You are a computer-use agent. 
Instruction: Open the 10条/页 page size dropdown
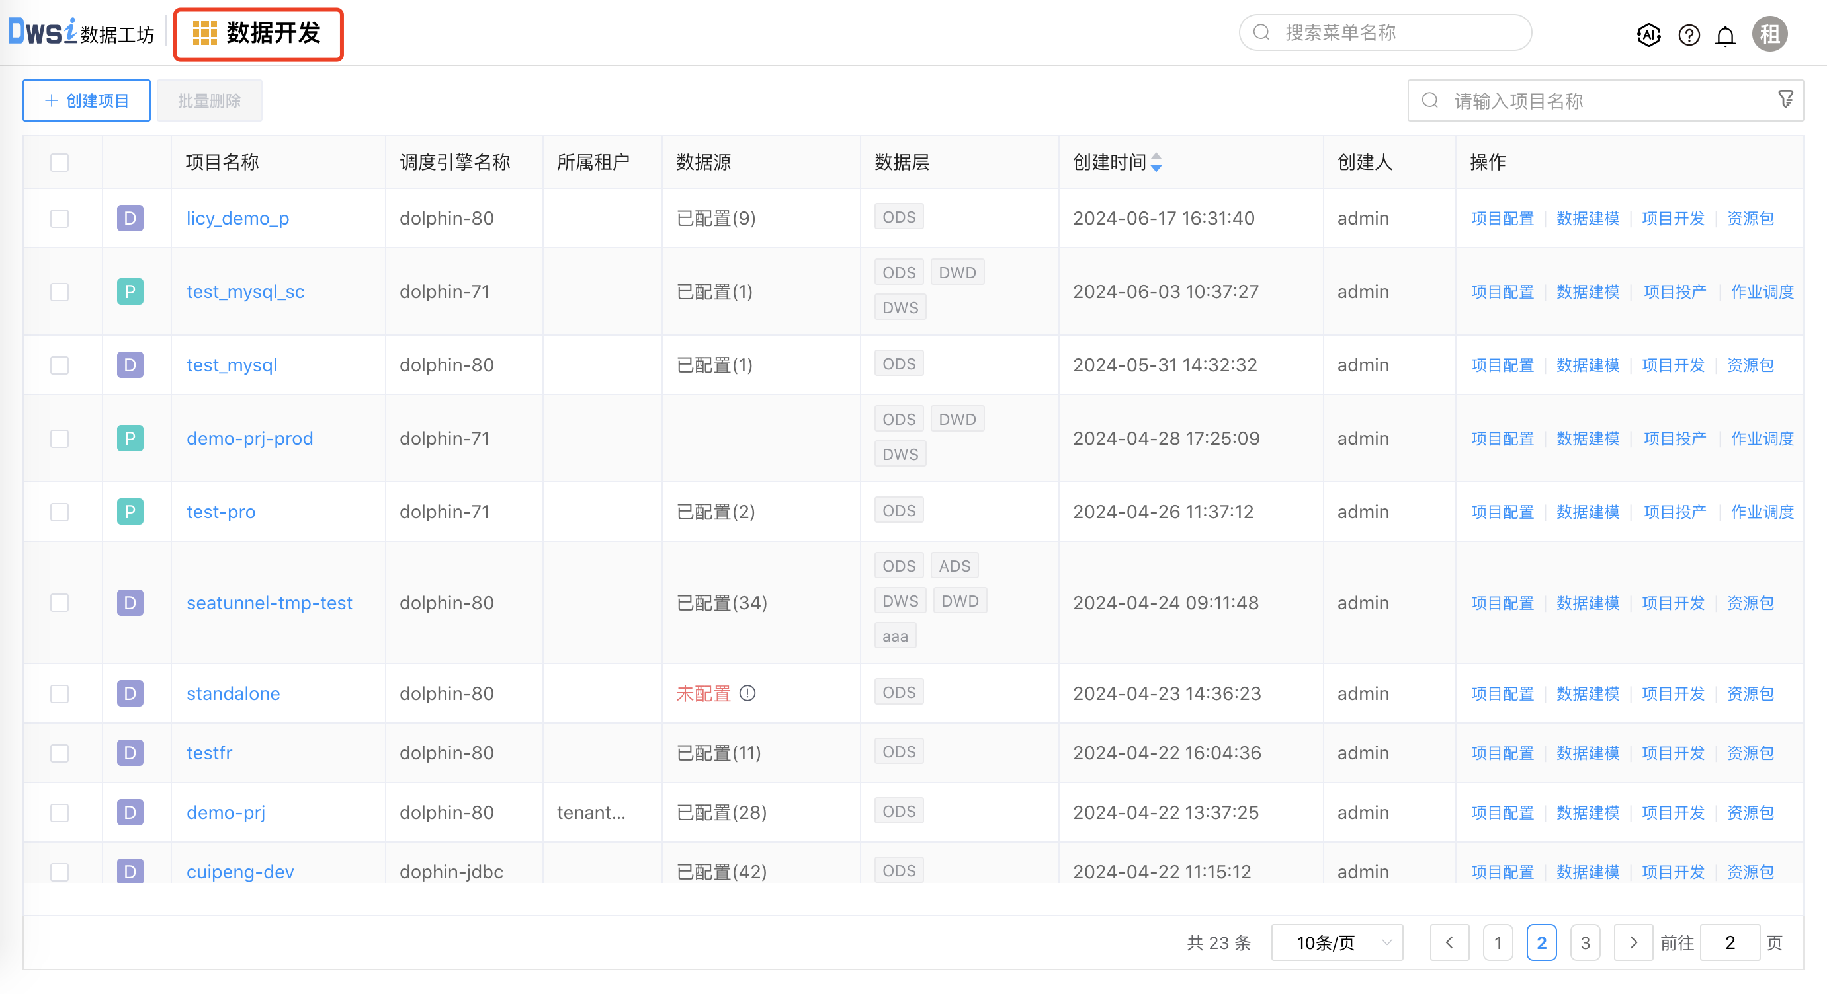[x=1336, y=942]
